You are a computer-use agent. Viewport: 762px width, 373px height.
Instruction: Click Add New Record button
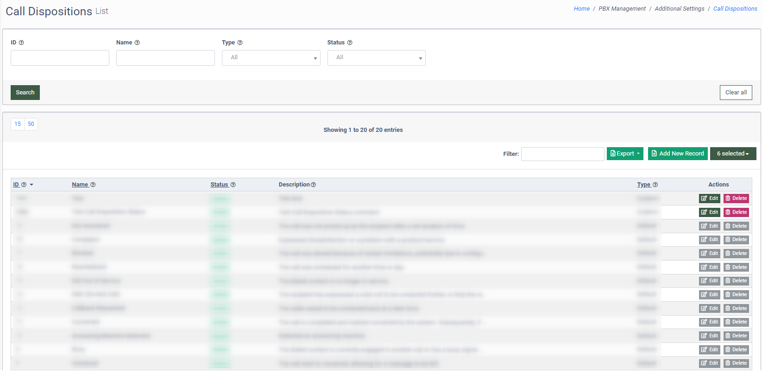click(678, 154)
